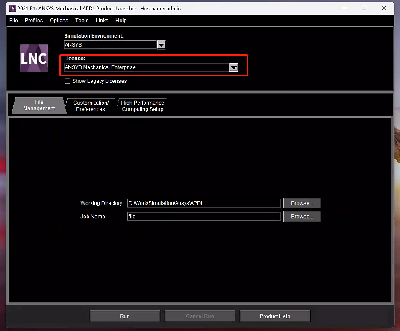
Task: Expand the Simulation Environment dropdown arrow
Action: pyautogui.click(x=161, y=45)
